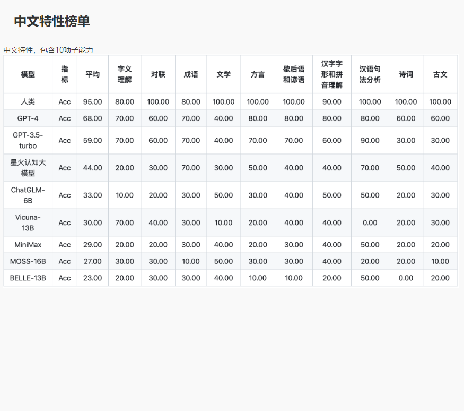Click the Acc cell in the BELLE-13B row

click(65, 278)
